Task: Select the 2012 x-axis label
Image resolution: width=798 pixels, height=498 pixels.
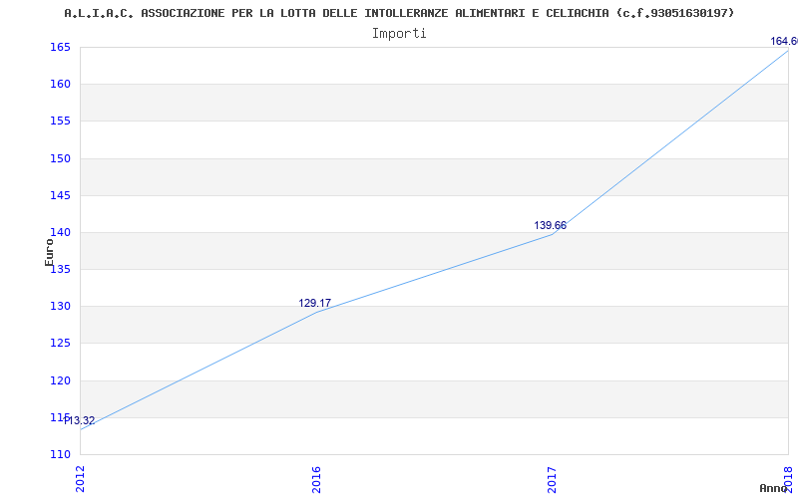Action: click(80, 479)
